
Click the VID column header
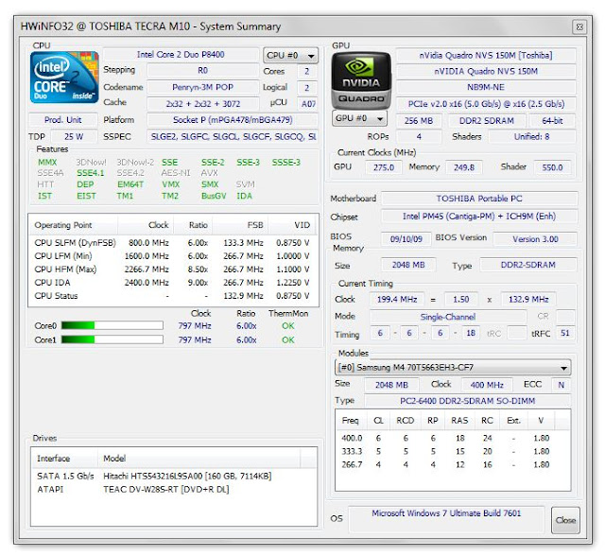pos(293,225)
